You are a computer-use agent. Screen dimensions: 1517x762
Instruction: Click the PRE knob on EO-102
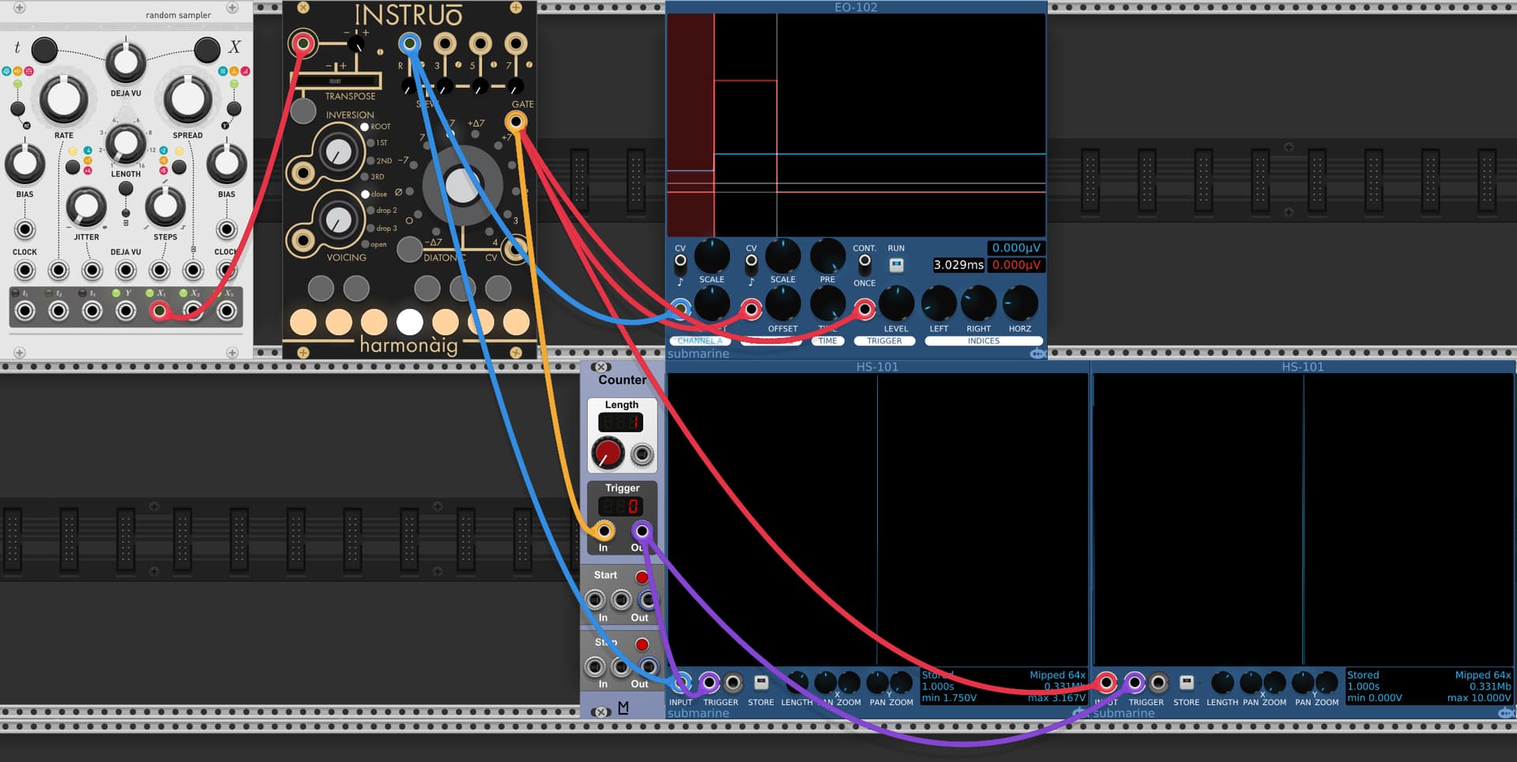click(x=827, y=255)
